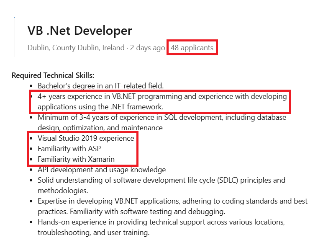Click the 'Hands-on experience' technical support line
Image resolution: width=323 pixels, height=248 pixels.
click(161, 222)
